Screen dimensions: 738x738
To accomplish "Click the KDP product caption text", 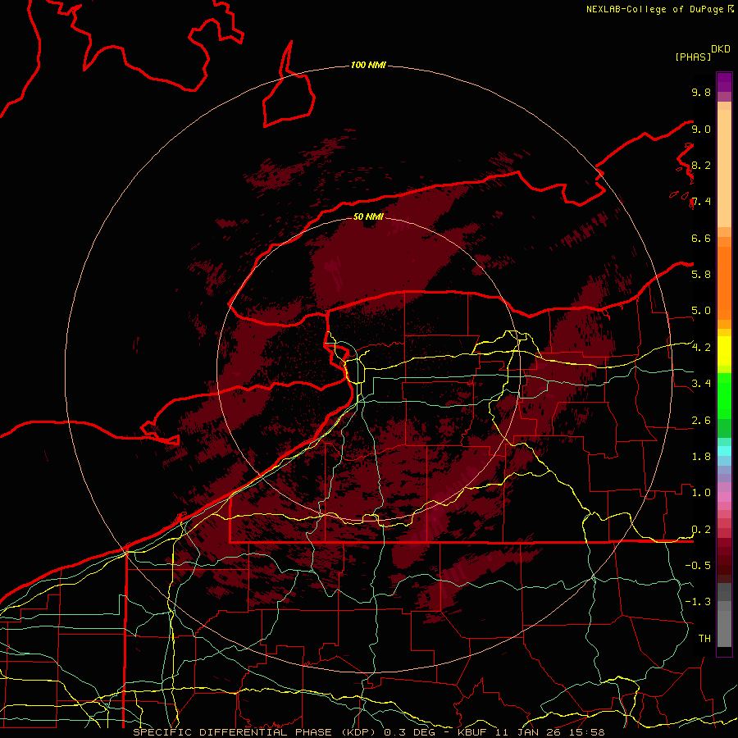I will pos(368,732).
